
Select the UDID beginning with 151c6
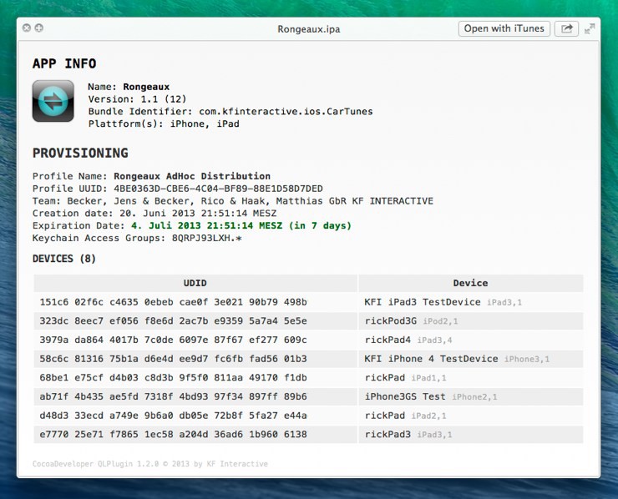(x=173, y=302)
